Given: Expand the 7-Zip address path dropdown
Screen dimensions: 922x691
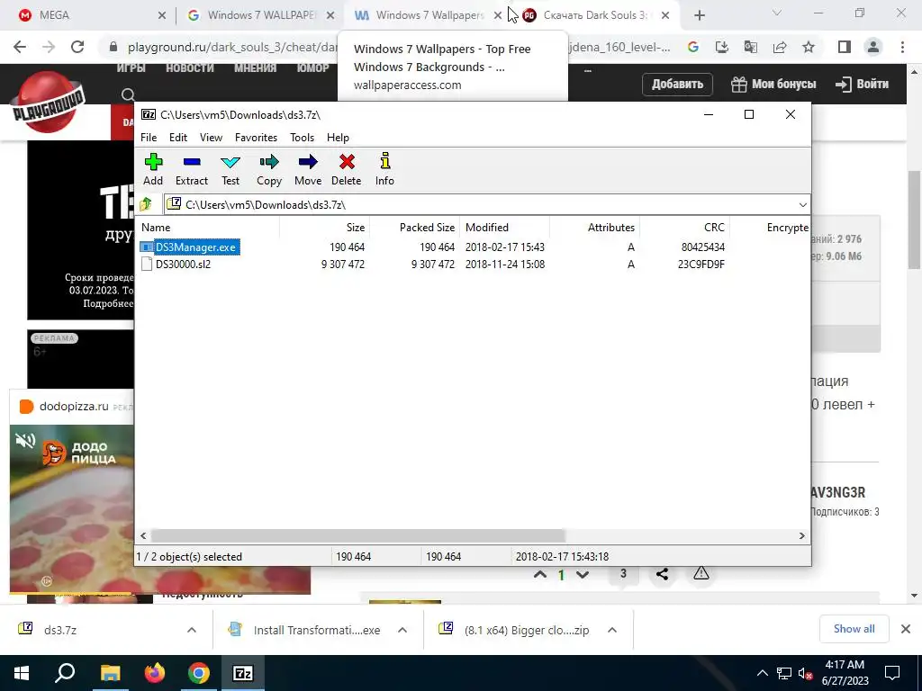Looking at the screenshot, I should click(802, 204).
